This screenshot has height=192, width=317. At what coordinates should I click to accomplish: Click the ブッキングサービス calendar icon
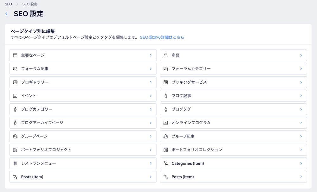165,82
